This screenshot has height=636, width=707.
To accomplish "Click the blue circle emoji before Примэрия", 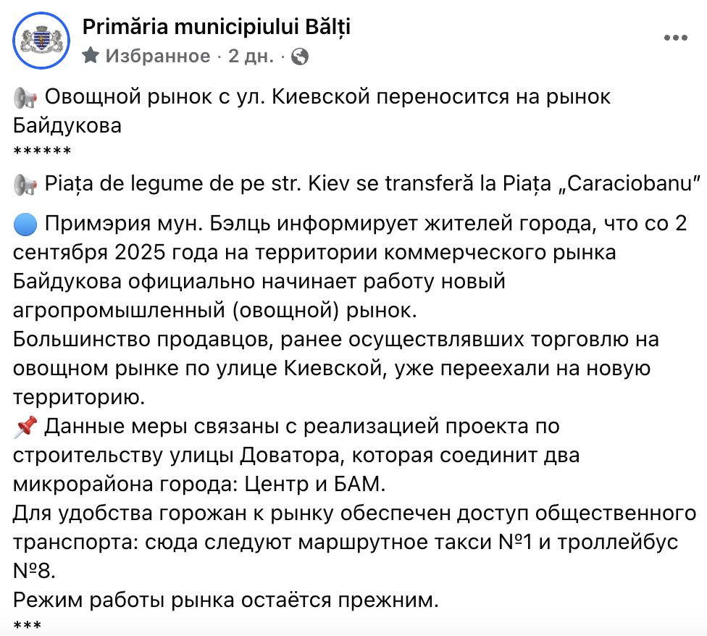I will click(25, 224).
